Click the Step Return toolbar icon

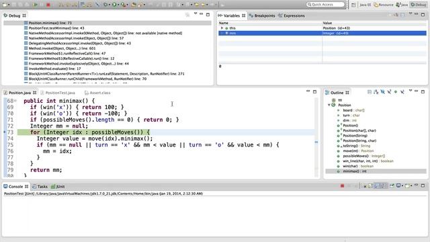pos(75,5)
